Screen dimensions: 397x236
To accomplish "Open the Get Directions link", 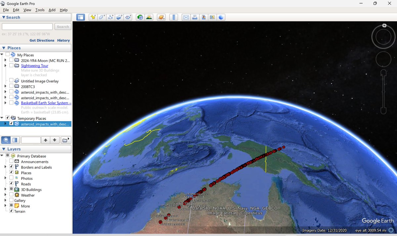I will click(x=42, y=40).
